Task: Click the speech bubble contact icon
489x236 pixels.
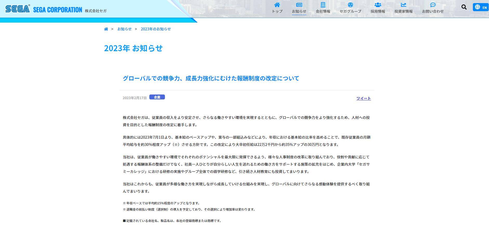Action: point(433,5)
